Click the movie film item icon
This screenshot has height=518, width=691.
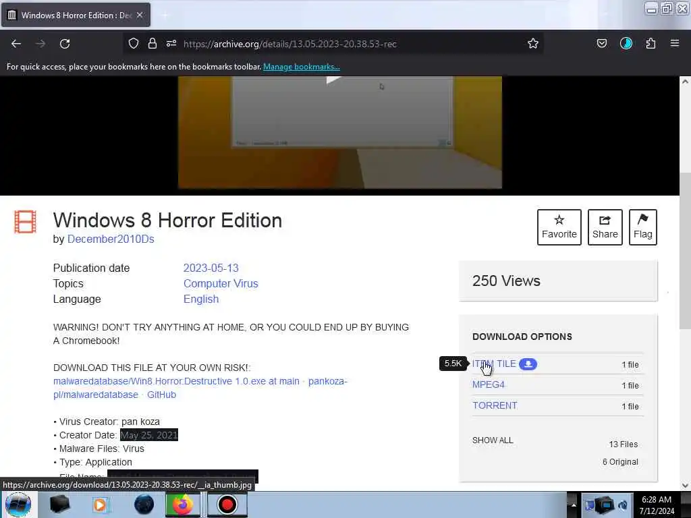click(25, 221)
